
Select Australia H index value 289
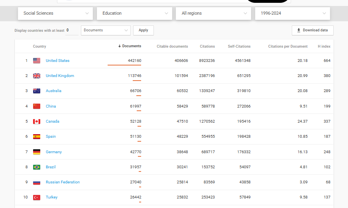tap(327, 91)
